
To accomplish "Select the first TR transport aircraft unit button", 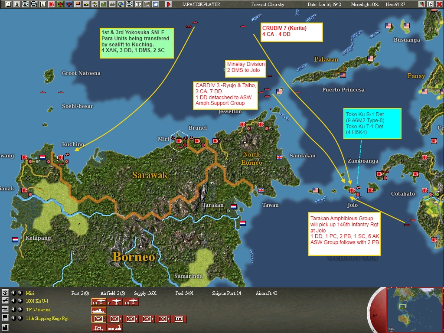I will [x=98, y=302].
